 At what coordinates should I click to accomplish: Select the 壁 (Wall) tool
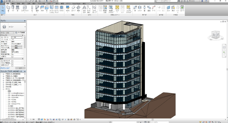pyautogui.click(x=8, y=9)
